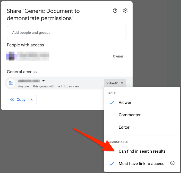Click the checkmark beside Must have link to access
Viewport: 181px width, 173px height.
point(111,164)
